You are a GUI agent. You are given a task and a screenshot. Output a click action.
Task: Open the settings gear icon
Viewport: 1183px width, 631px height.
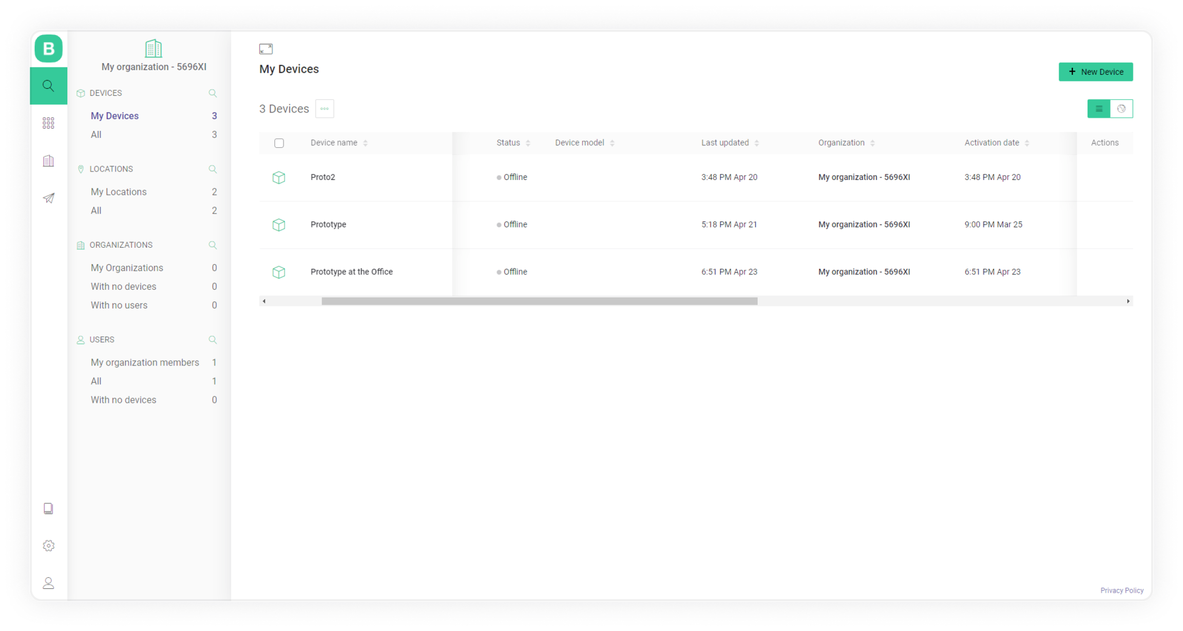coord(48,546)
